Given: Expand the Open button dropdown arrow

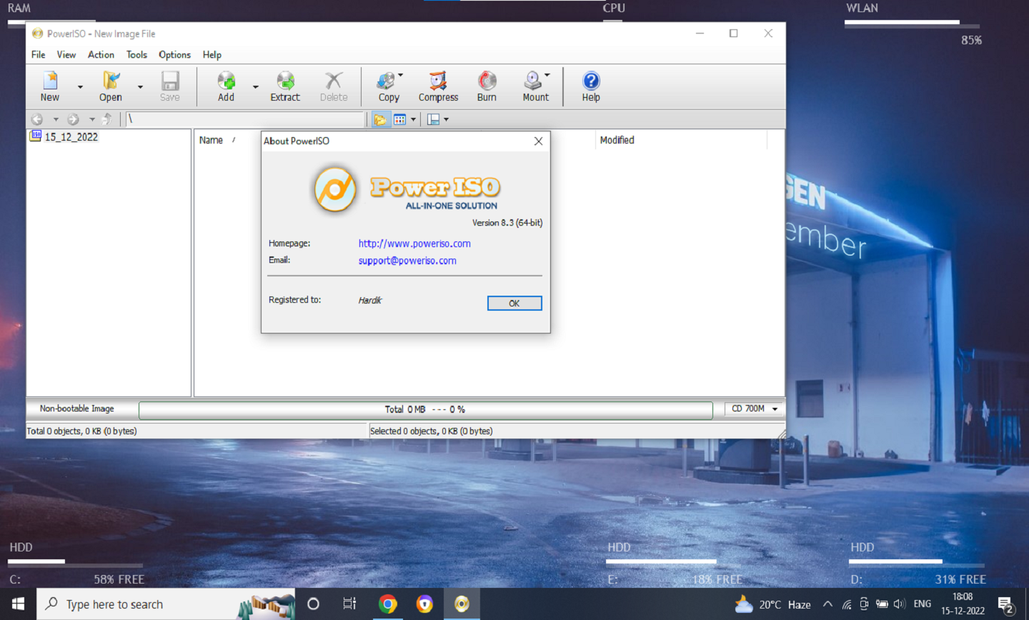Looking at the screenshot, I should click(x=140, y=87).
